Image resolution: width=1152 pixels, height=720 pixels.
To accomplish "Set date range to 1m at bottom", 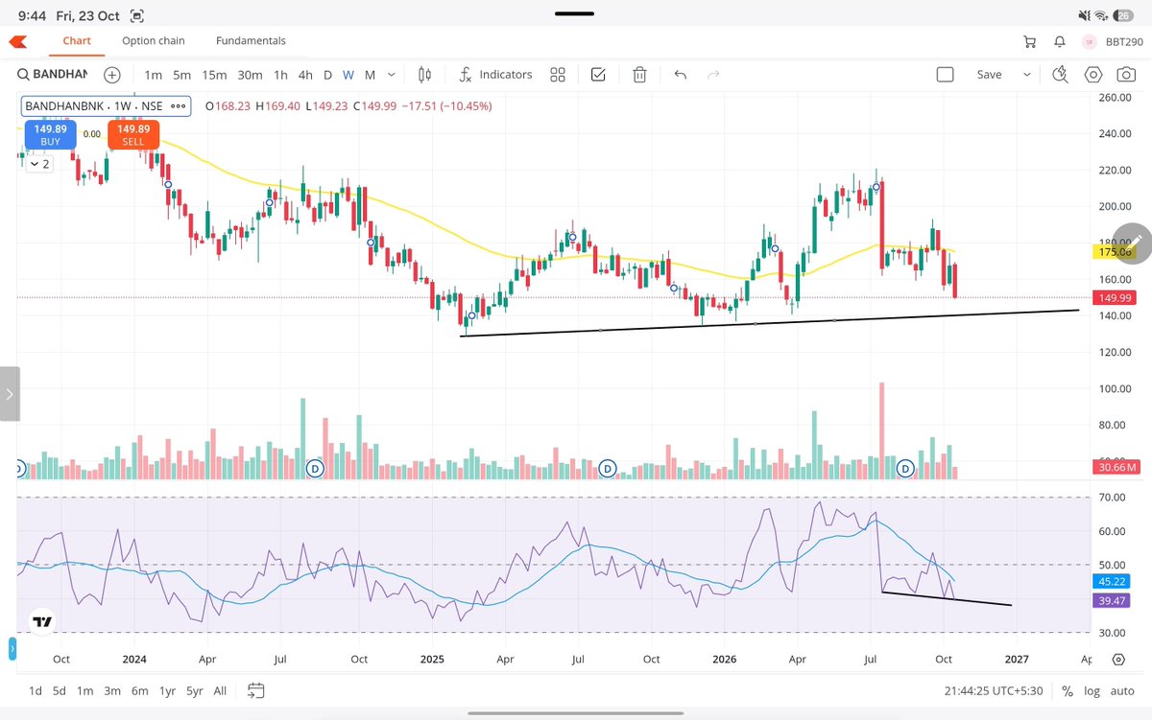I will (x=85, y=690).
